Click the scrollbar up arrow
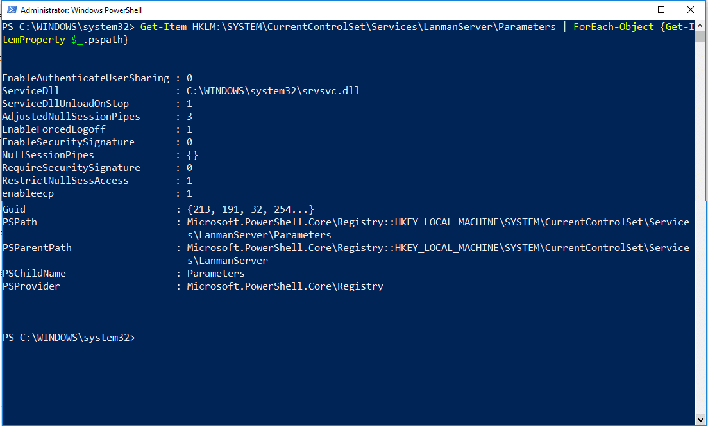 [700, 25]
